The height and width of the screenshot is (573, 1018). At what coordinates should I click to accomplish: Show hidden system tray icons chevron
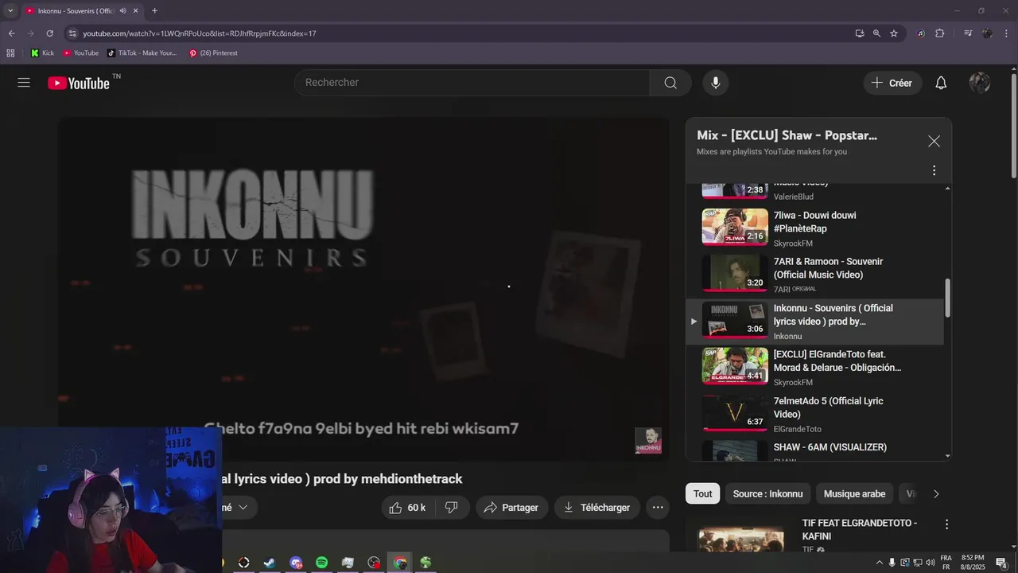[879, 563]
